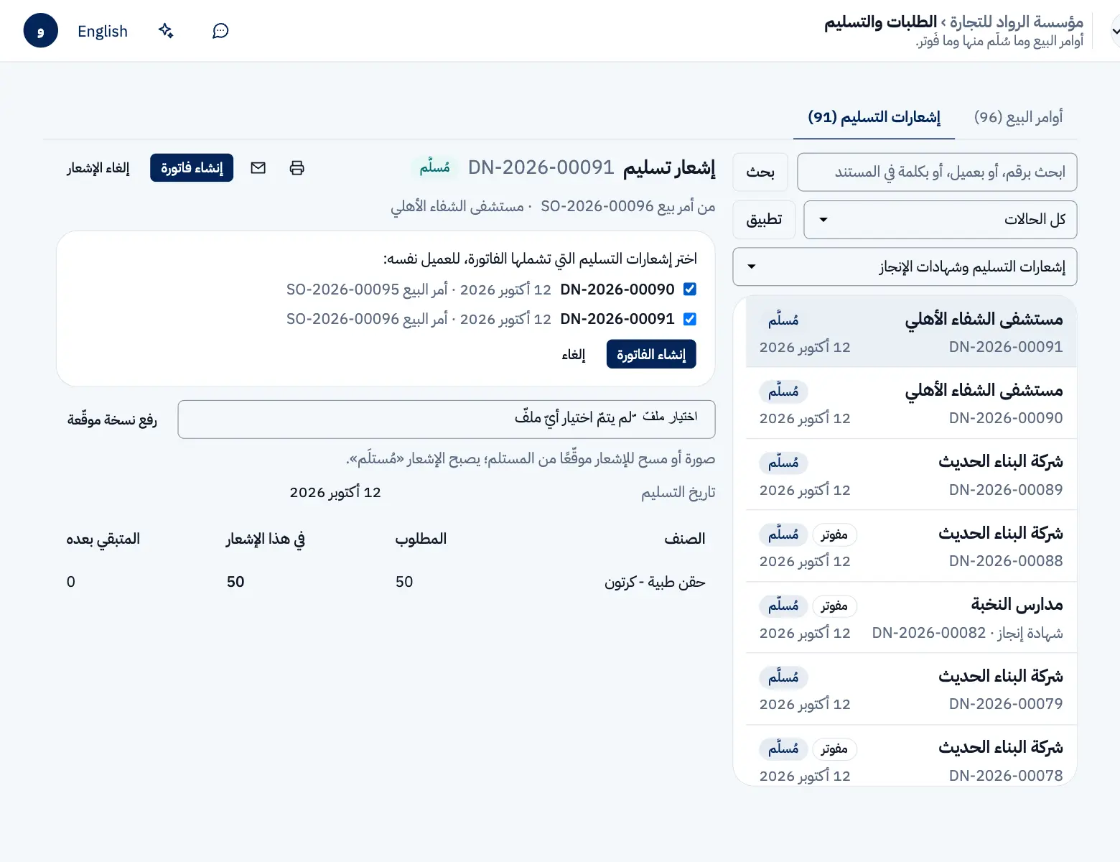This screenshot has width=1120, height=862.
Task: Select list row DN-2026-00079
Action: click(911, 689)
